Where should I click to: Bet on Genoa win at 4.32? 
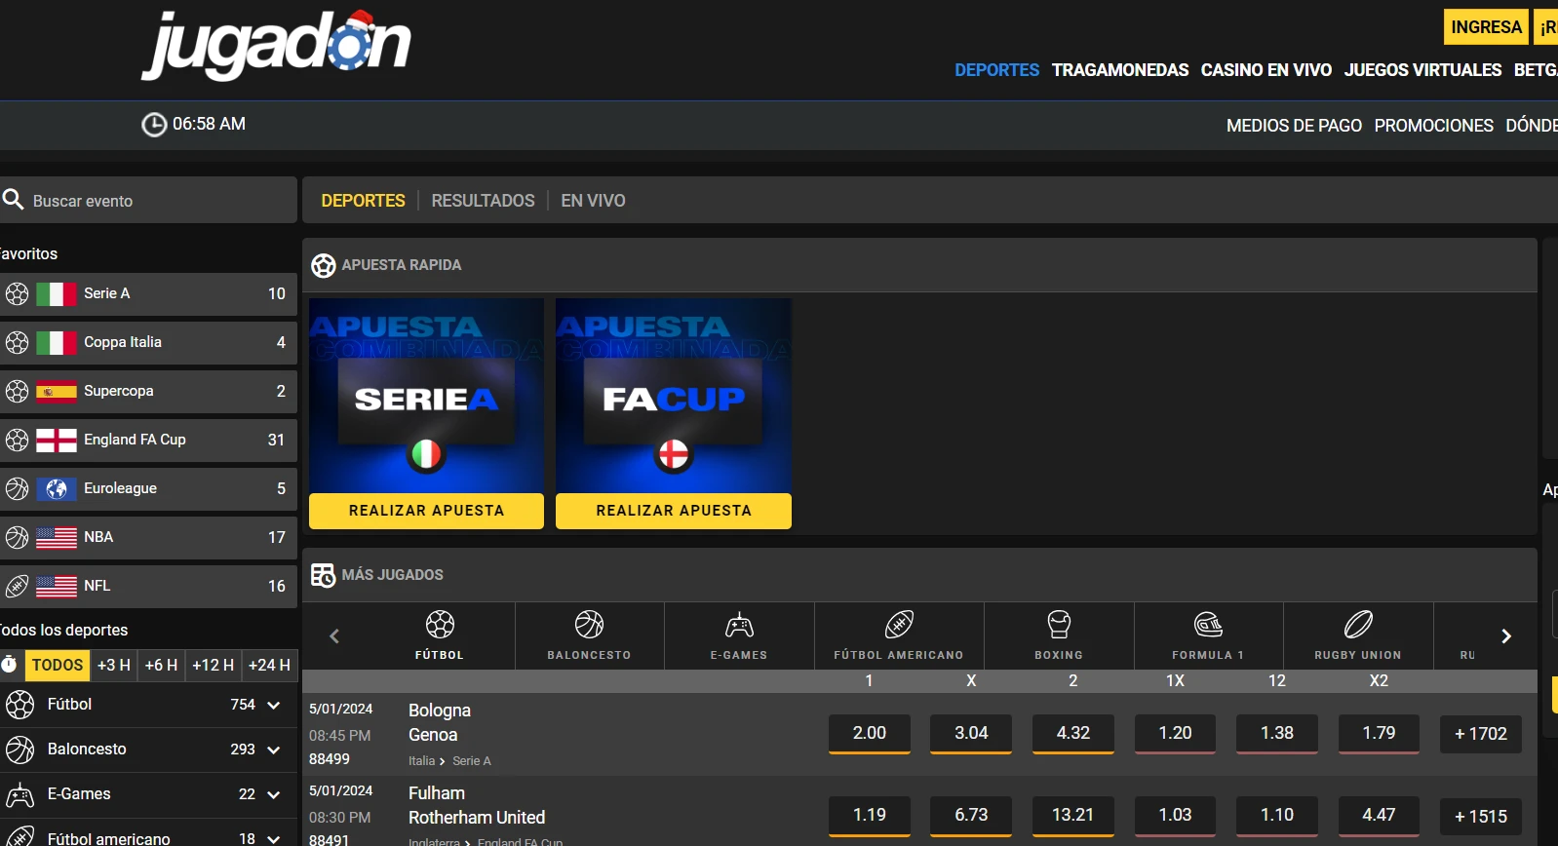click(x=1073, y=734)
